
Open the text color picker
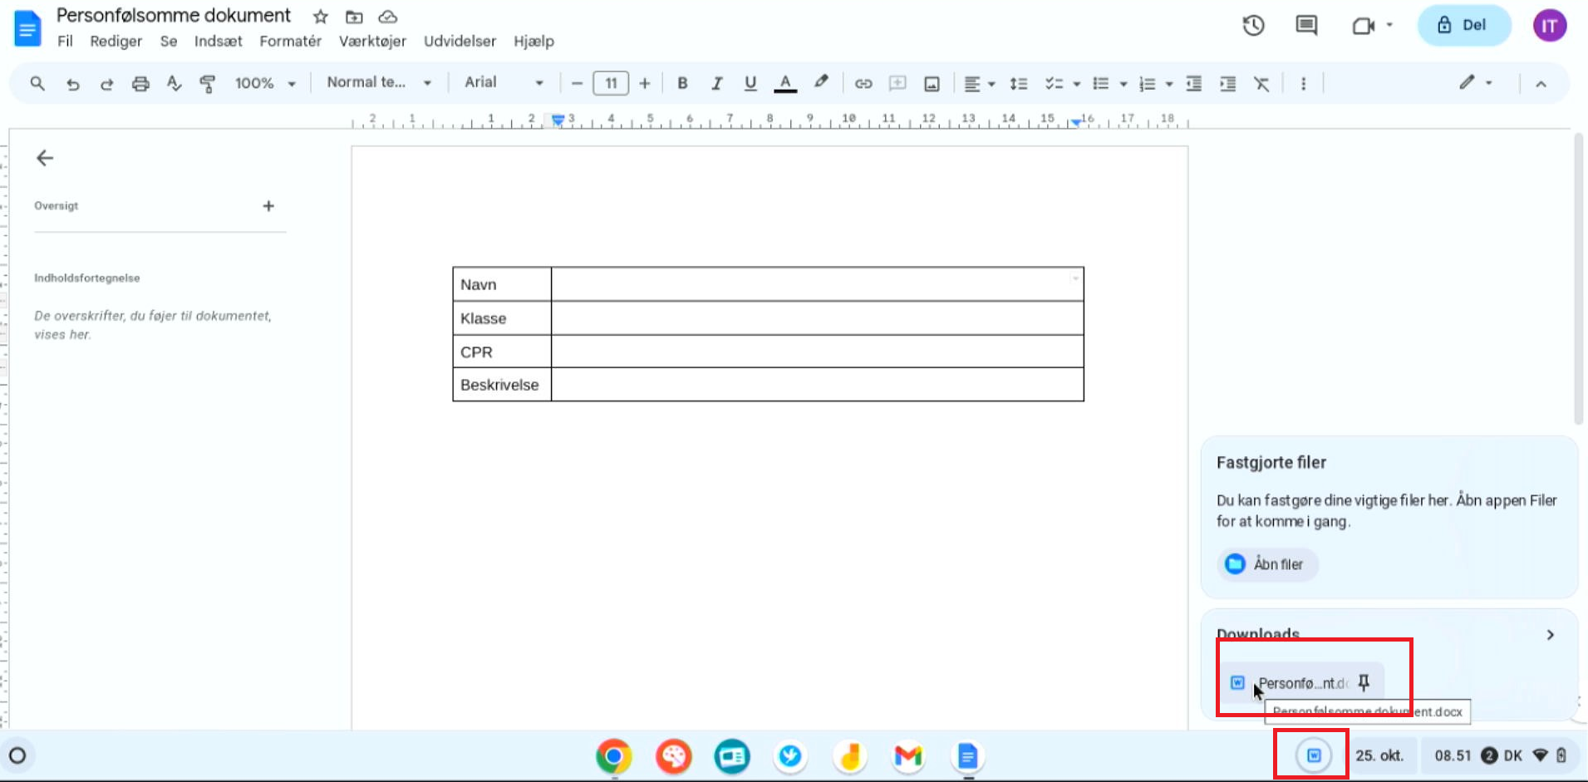785,83
